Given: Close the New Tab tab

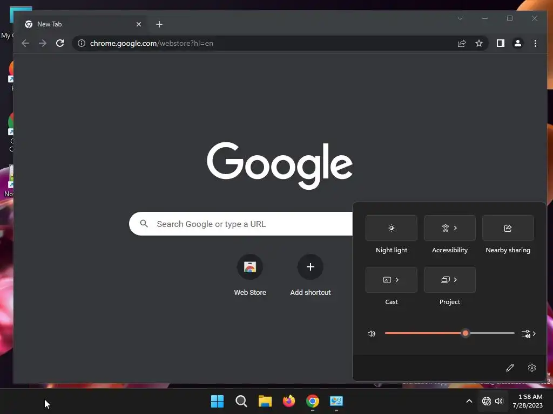Looking at the screenshot, I should (139, 24).
